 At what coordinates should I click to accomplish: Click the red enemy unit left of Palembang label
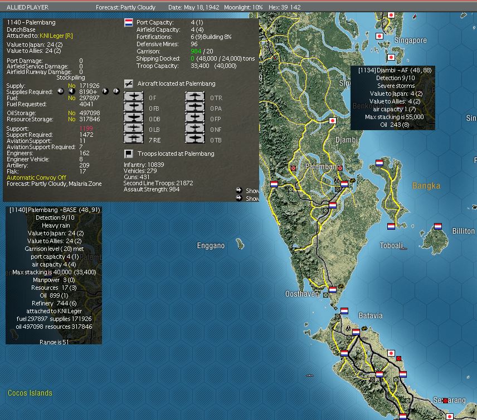pos(293,168)
